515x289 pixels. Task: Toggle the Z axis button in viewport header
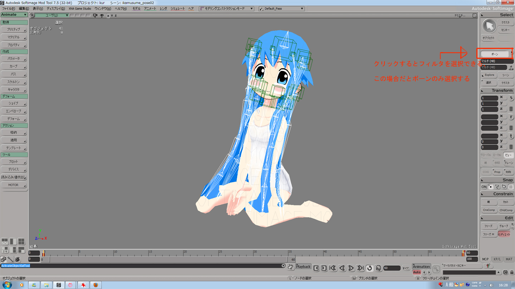(116, 16)
